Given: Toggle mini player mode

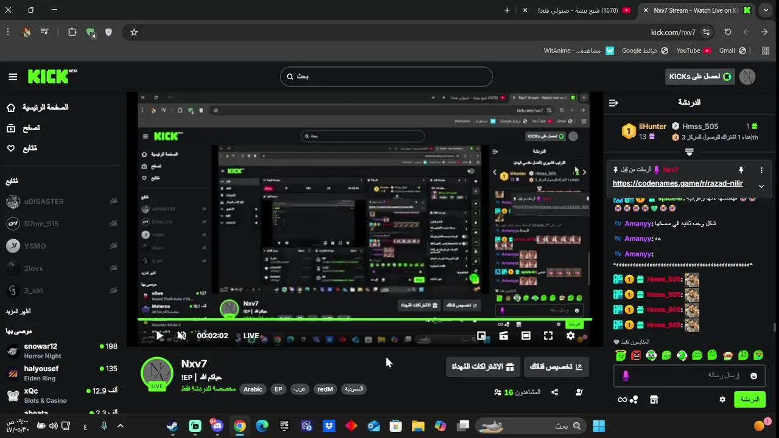Looking at the screenshot, I should (x=481, y=336).
